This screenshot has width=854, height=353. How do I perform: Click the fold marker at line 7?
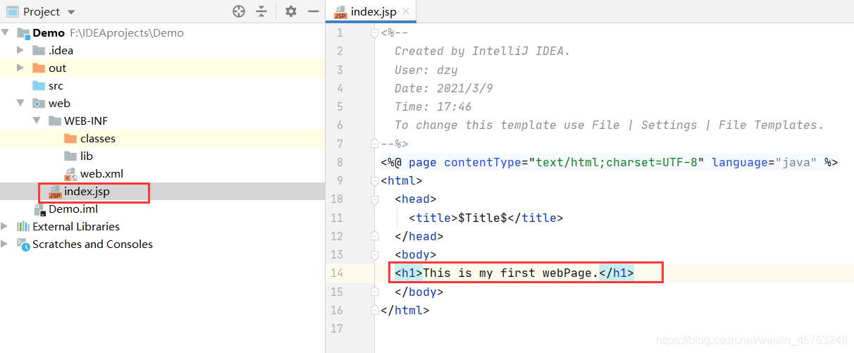(x=374, y=144)
